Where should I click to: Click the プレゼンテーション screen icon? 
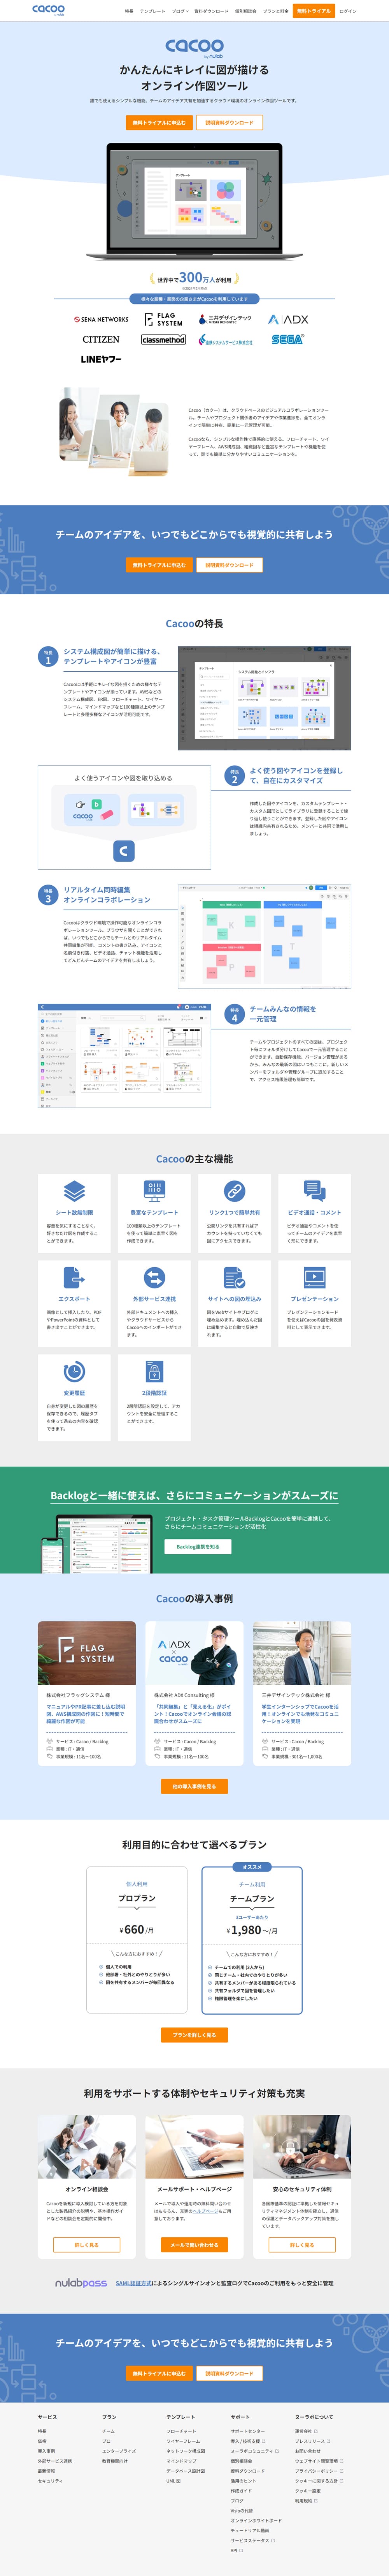coord(314,1277)
